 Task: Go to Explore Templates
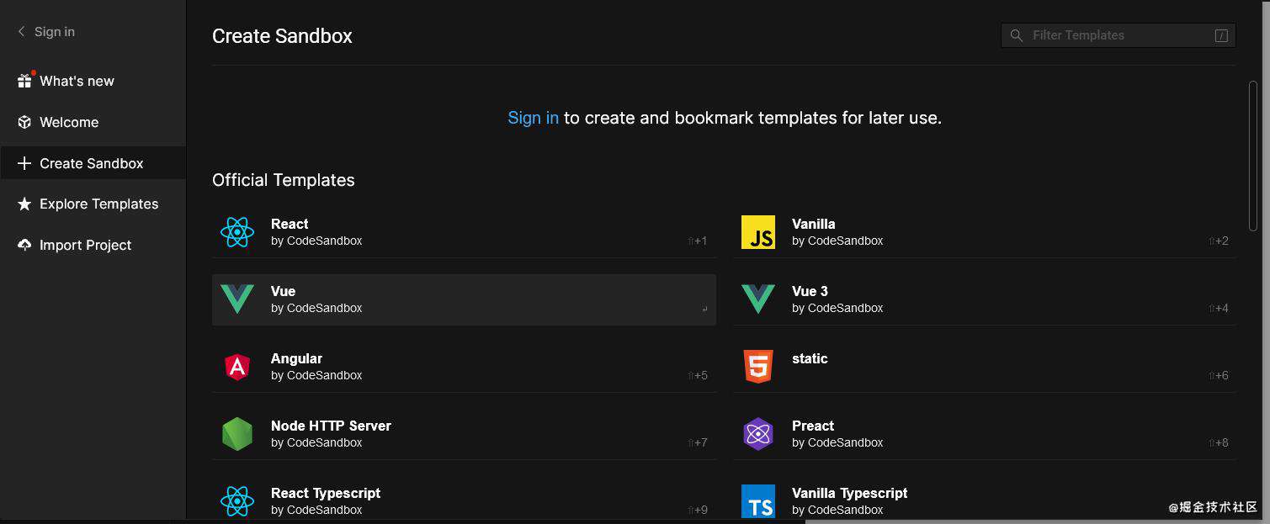tap(93, 204)
